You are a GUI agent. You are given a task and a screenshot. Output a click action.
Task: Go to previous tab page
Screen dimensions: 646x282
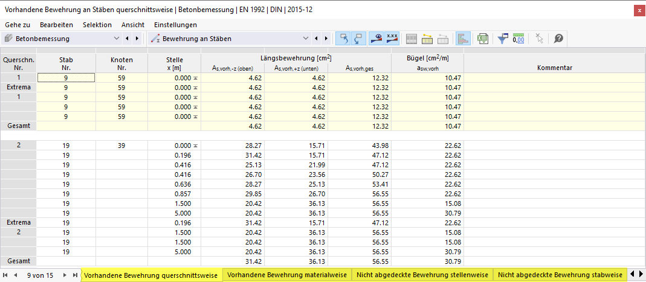(x=15, y=275)
